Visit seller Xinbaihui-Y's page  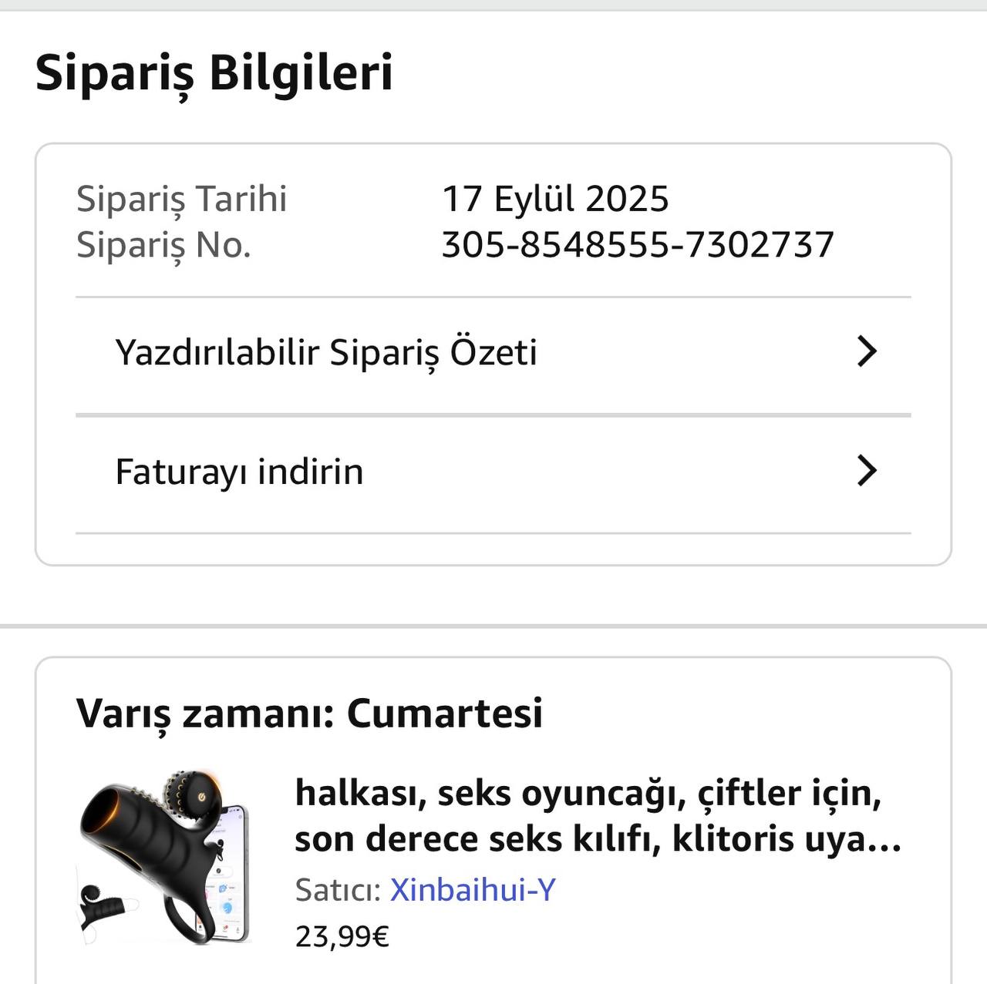pos(473,890)
